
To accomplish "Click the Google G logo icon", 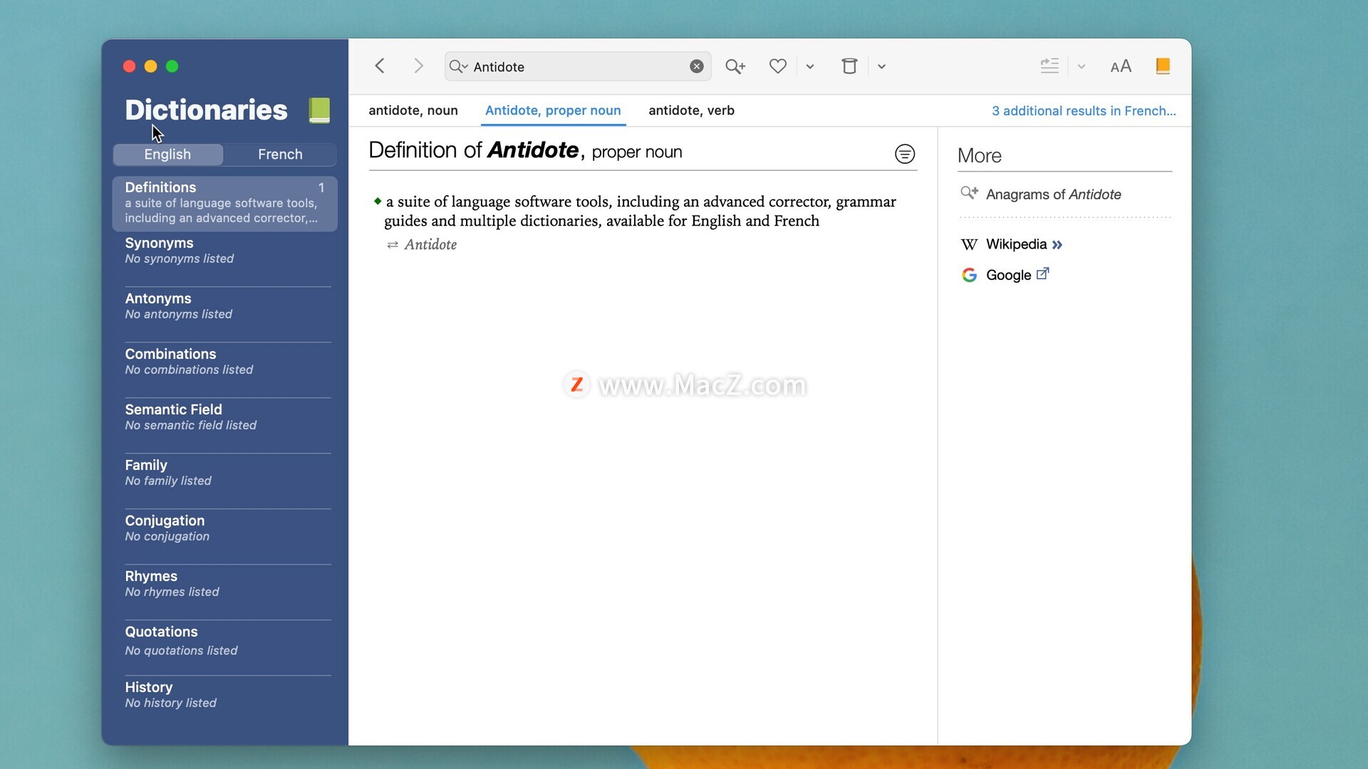I will pyautogui.click(x=969, y=276).
